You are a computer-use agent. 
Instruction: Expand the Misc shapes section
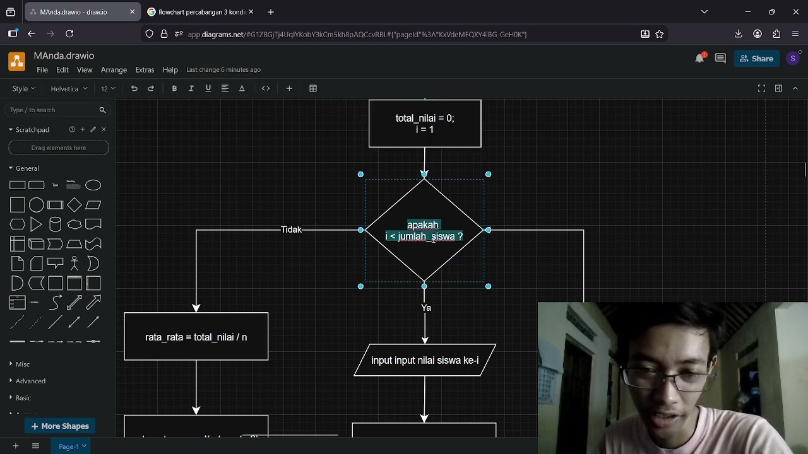(x=23, y=364)
